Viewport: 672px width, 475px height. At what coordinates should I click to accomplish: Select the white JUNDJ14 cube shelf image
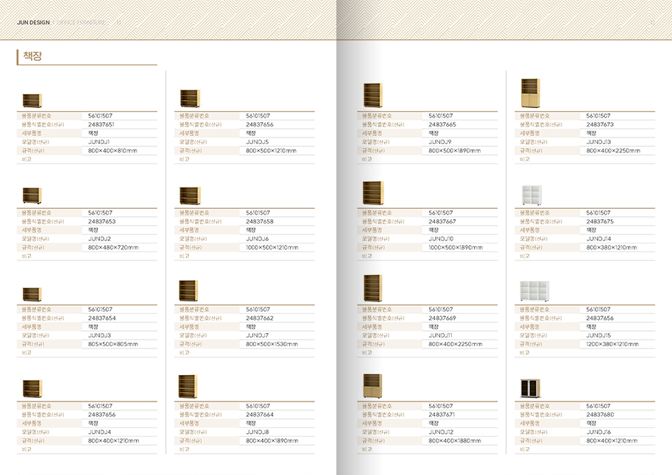(x=531, y=195)
